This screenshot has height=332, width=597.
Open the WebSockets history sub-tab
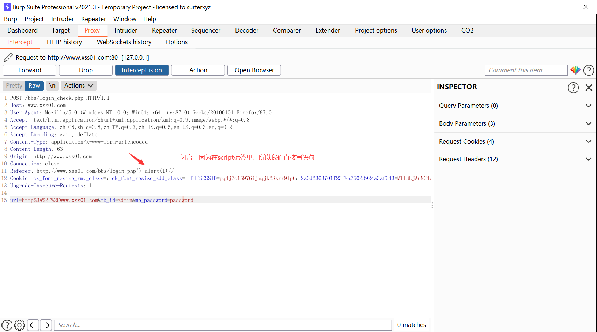coord(124,42)
